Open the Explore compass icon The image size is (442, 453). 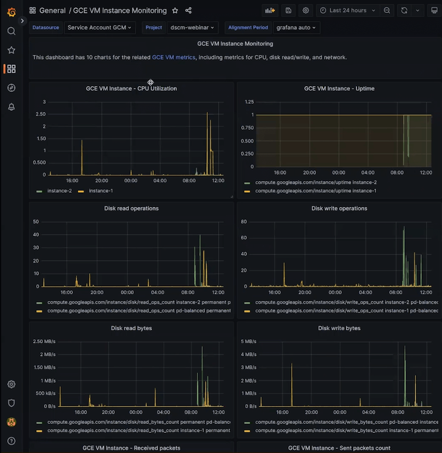[x=11, y=88]
